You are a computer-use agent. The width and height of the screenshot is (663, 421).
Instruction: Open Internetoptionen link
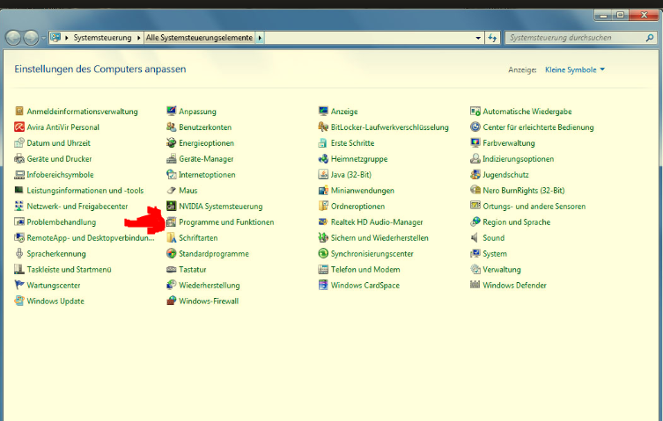[x=207, y=174]
